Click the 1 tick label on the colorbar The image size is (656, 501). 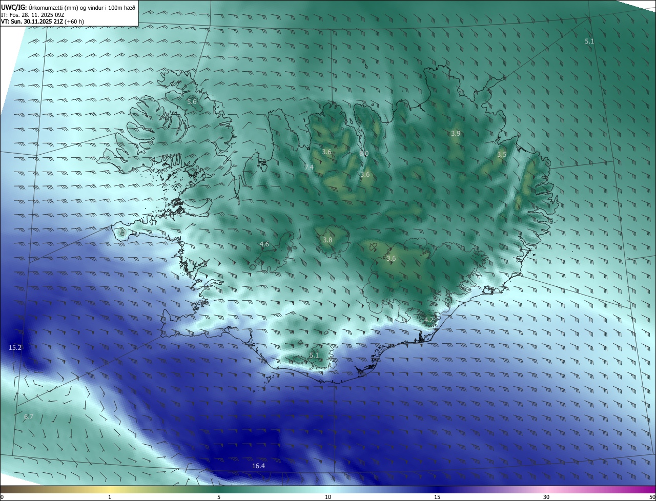click(110, 497)
